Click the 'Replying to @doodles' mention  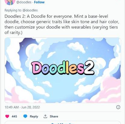(30, 10)
